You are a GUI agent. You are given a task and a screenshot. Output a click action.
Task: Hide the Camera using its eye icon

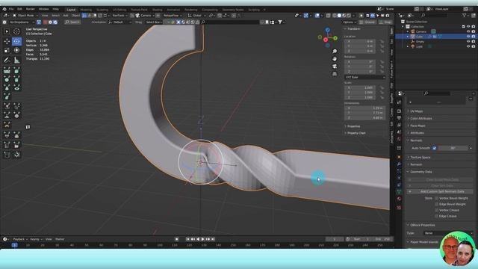(x=468, y=31)
